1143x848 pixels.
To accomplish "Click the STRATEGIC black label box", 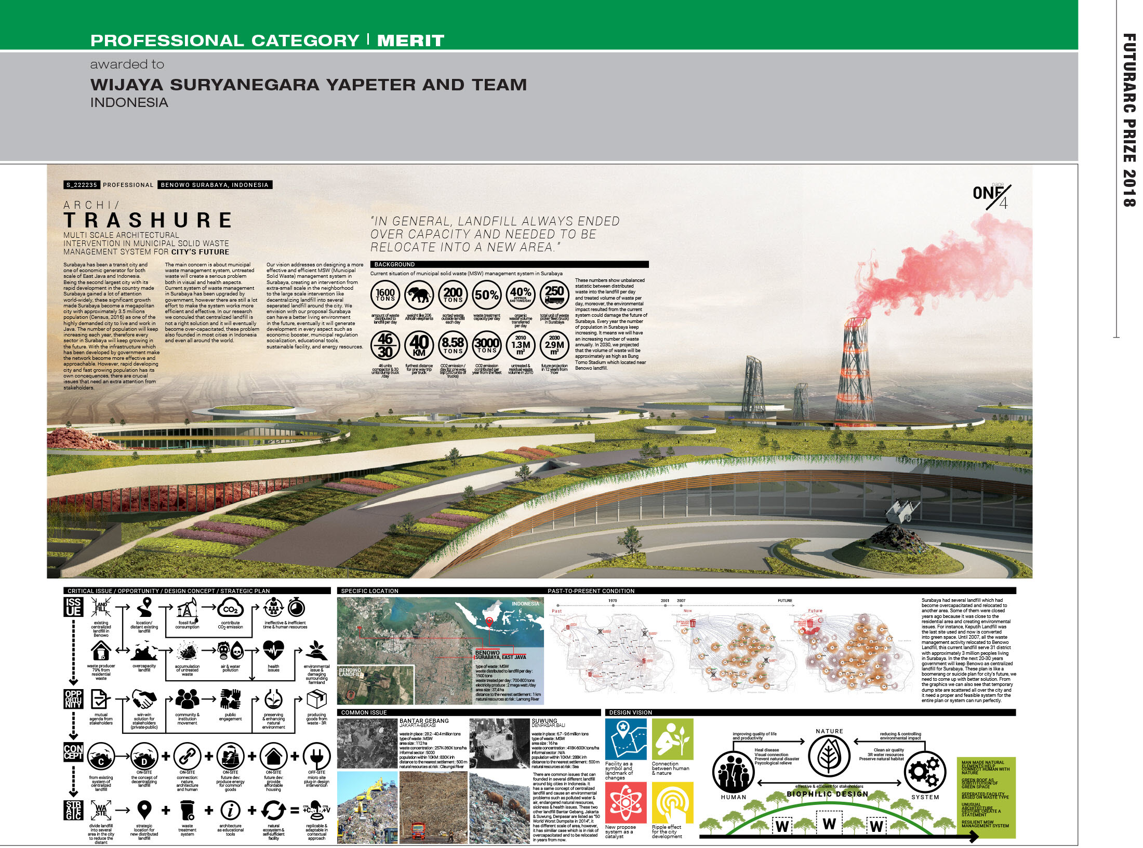I will [x=73, y=811].
